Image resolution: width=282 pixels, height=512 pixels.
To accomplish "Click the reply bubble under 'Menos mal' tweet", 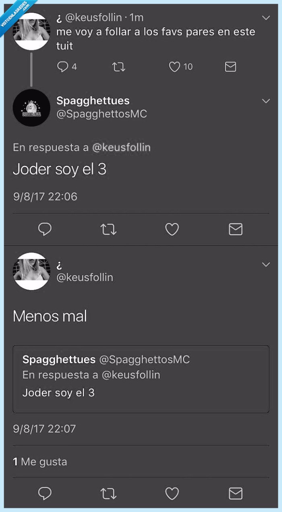I will pos(45,493).
